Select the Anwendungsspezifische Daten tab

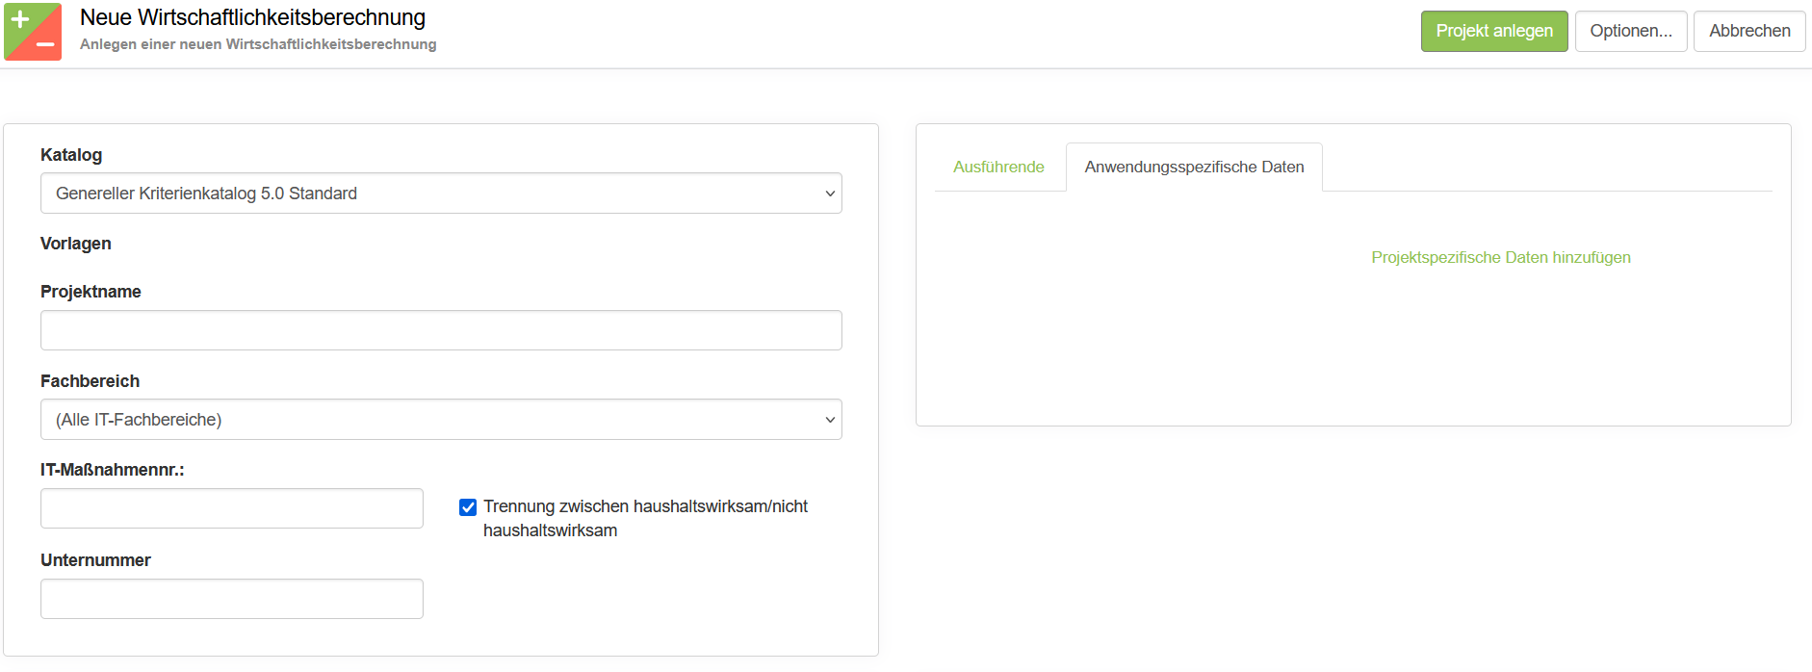(1193, 168)
